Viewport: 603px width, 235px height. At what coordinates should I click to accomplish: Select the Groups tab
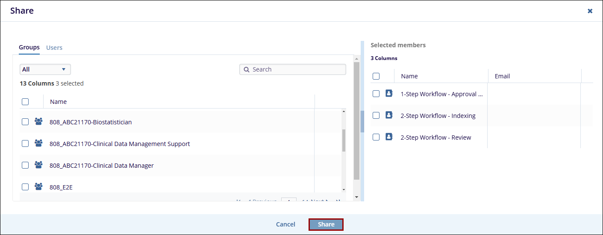point(29,47)
